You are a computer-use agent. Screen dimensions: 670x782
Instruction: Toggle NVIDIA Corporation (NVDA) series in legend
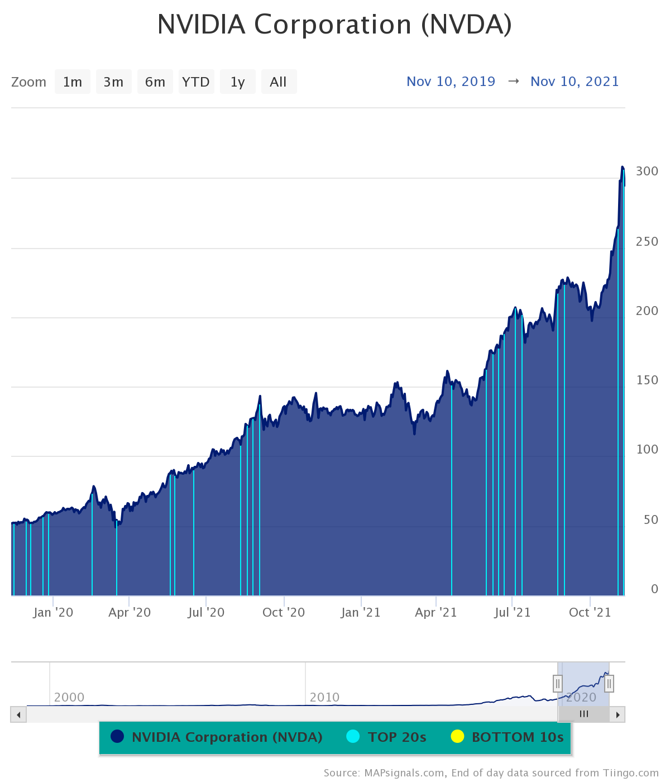pyautogui.click(x=217, y=737)
